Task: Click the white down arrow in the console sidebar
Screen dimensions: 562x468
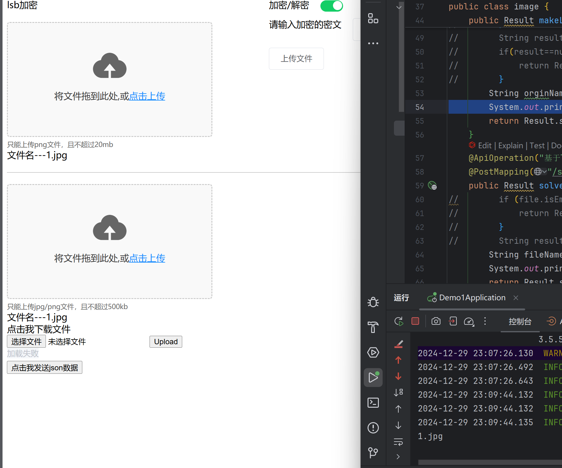Action: click(x=398, y=425)
